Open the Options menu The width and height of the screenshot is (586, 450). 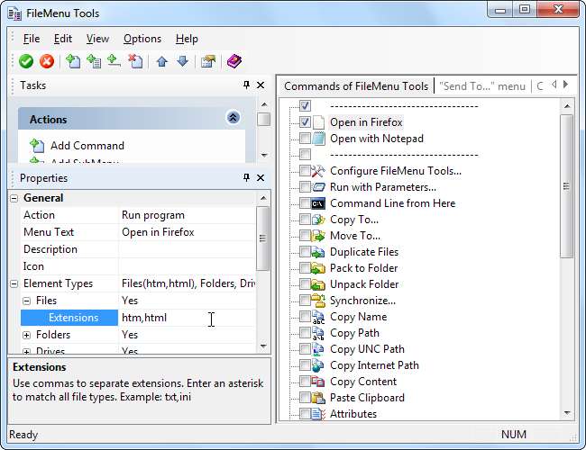[142, 39]
